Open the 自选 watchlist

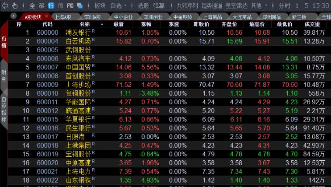point(116,5)
